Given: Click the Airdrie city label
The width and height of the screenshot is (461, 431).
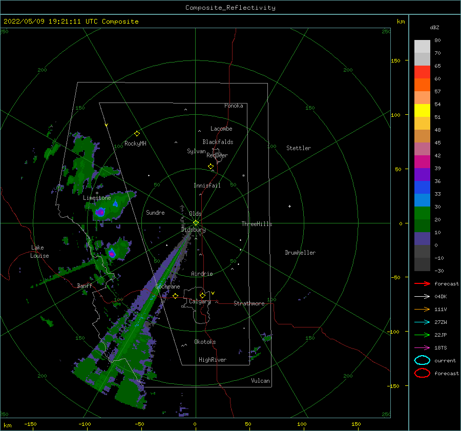Looking at the screenshot, I should pyautogui.click(x=202, y=274).
